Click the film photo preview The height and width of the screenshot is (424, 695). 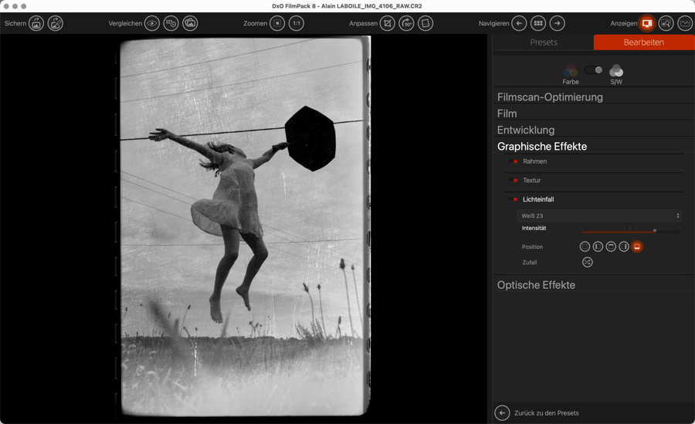point(243,226)
